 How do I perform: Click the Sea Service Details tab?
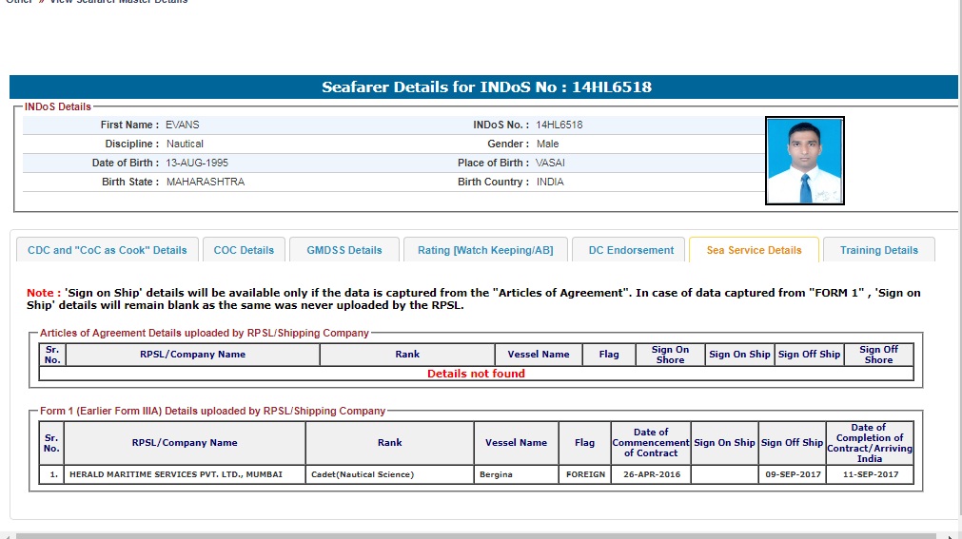point(754,250)
